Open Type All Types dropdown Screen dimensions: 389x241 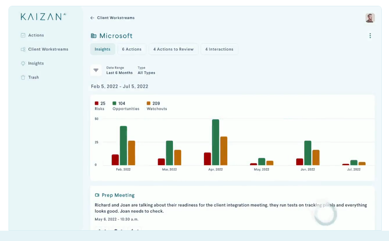(x=147, y=70)
